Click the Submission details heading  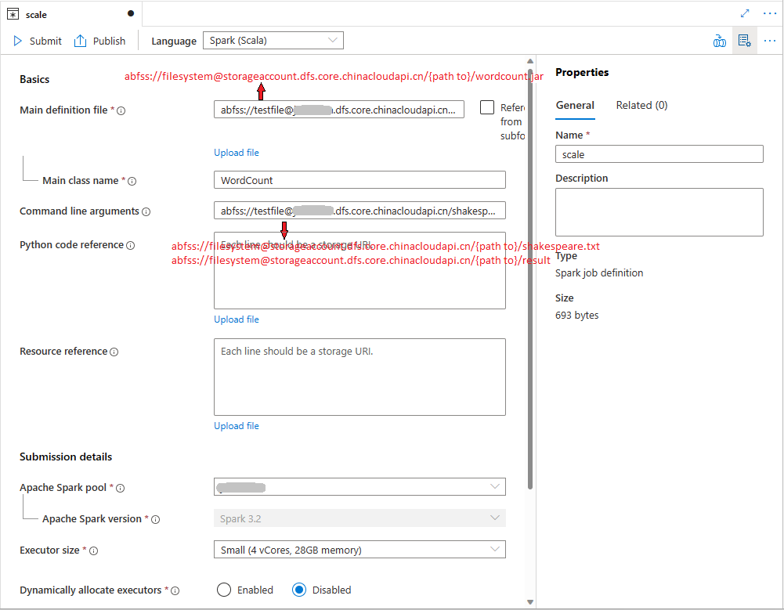point(66,457)
